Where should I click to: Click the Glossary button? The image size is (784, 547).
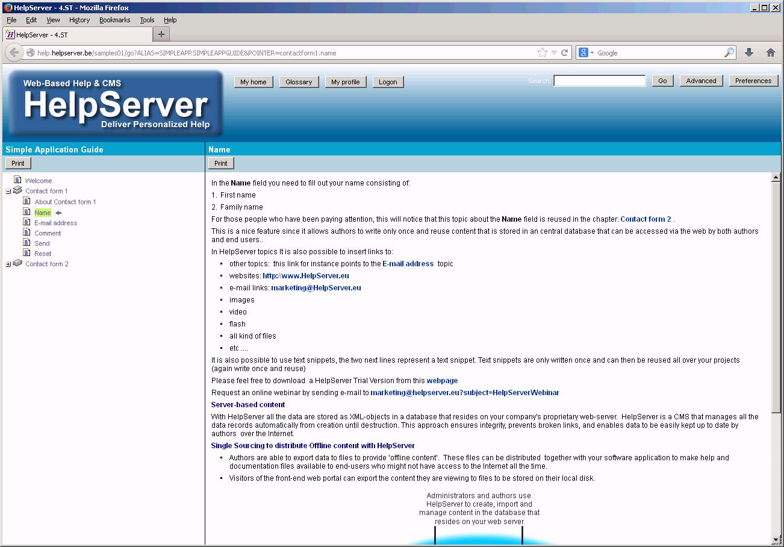coord(299,81)
